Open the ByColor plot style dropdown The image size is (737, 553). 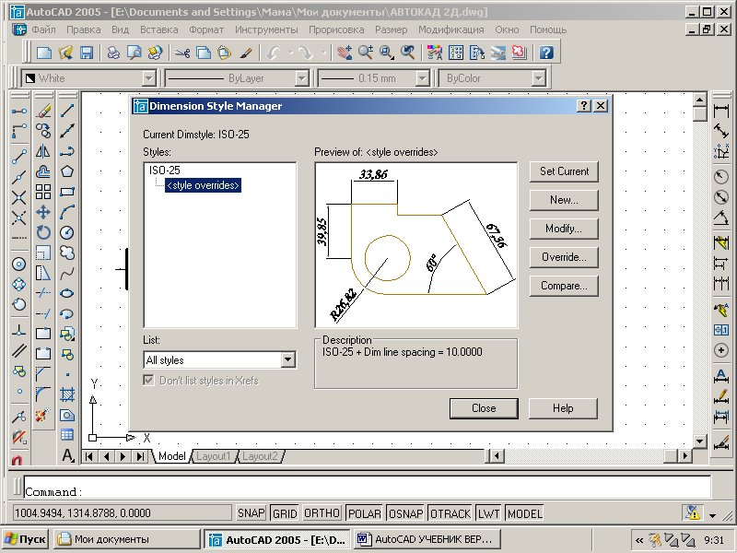coord(538,78)
